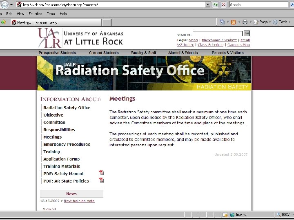Open the A-Z Index link
294x220 pixels.
(x=185, y=45)
